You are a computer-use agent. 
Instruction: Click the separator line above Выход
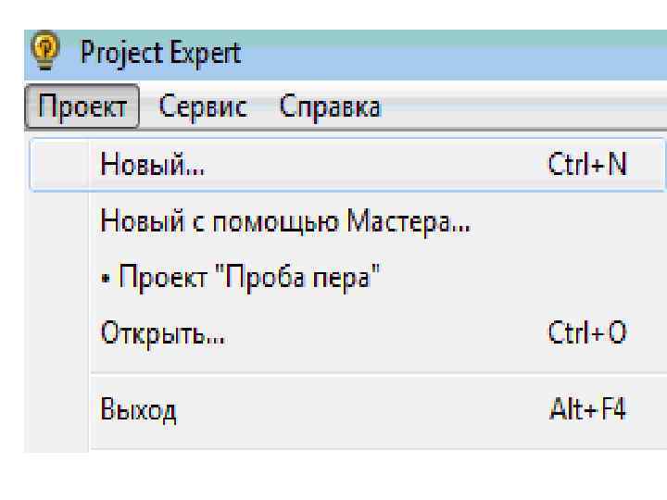371,372
